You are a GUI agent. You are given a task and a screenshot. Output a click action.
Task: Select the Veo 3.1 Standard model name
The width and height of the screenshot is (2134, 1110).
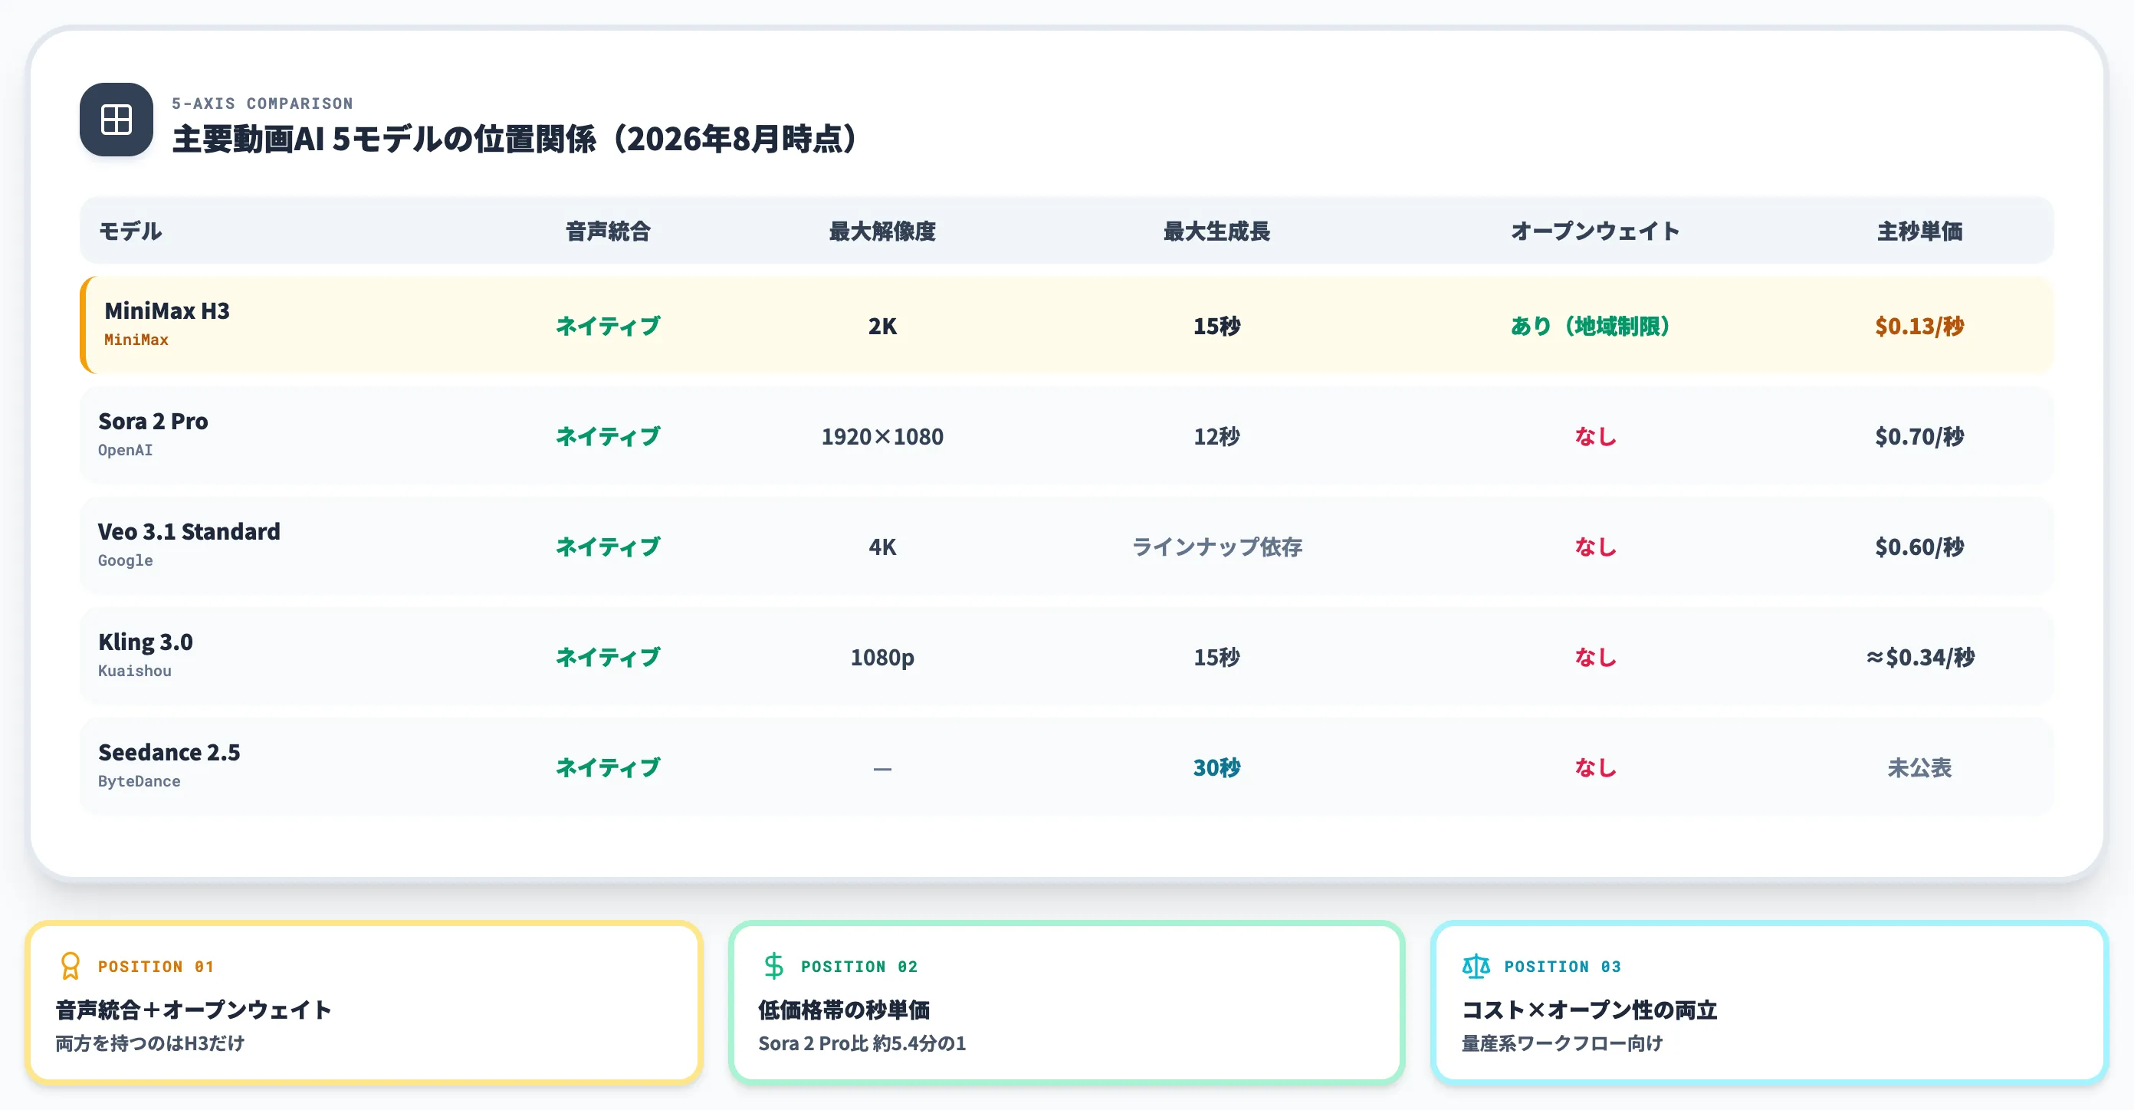pyautogui.click(x=189, y=531)
